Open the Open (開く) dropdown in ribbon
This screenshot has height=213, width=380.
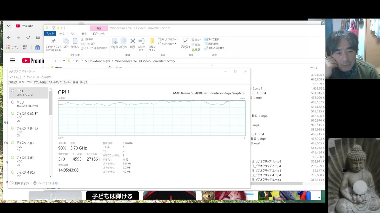pos(196,40)
